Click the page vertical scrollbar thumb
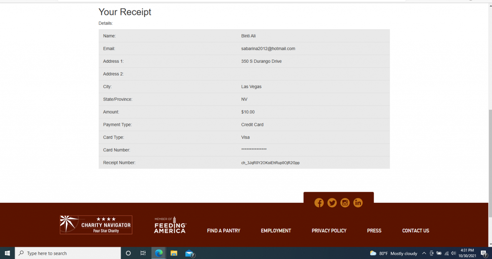This screenshot has height=259, width=492. click(x=490, y=163)
